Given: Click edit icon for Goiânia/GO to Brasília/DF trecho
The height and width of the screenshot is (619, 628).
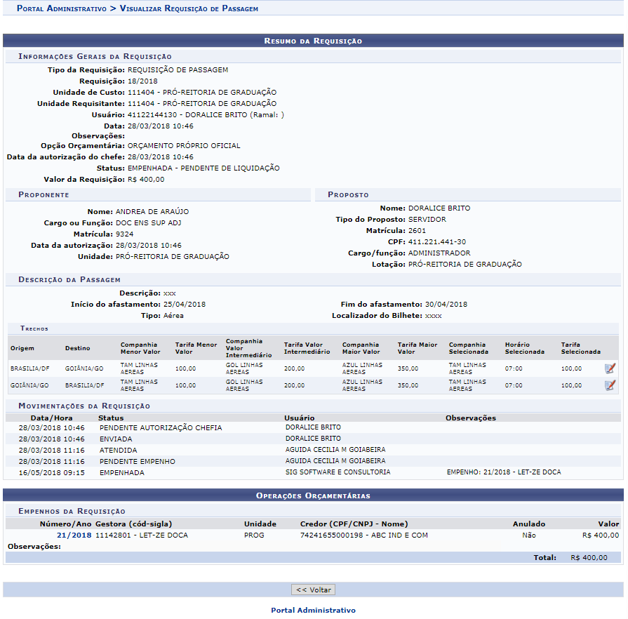Looking at the screenshot, I should tap(610, 385).
